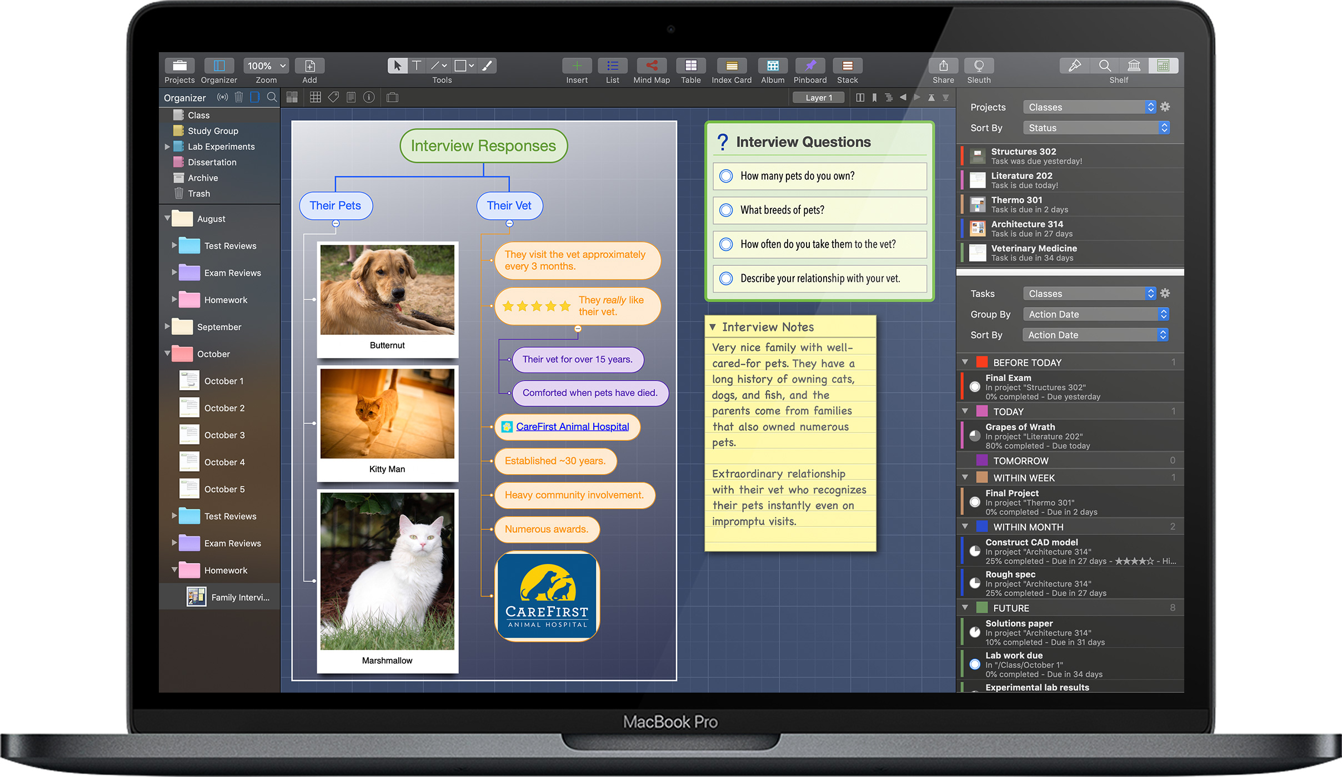Screen dimensions: 1342x777
Task: Click the Sleuth search icon
Action: (978, 65)
